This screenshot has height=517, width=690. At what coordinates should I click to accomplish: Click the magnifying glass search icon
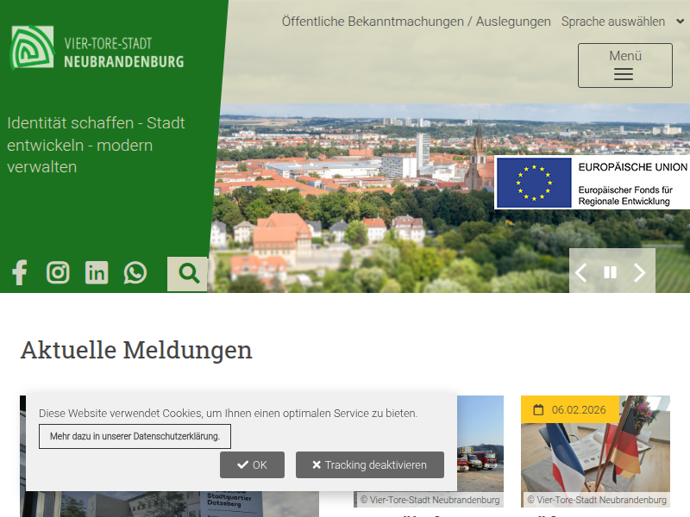click(x=188, y=274)
